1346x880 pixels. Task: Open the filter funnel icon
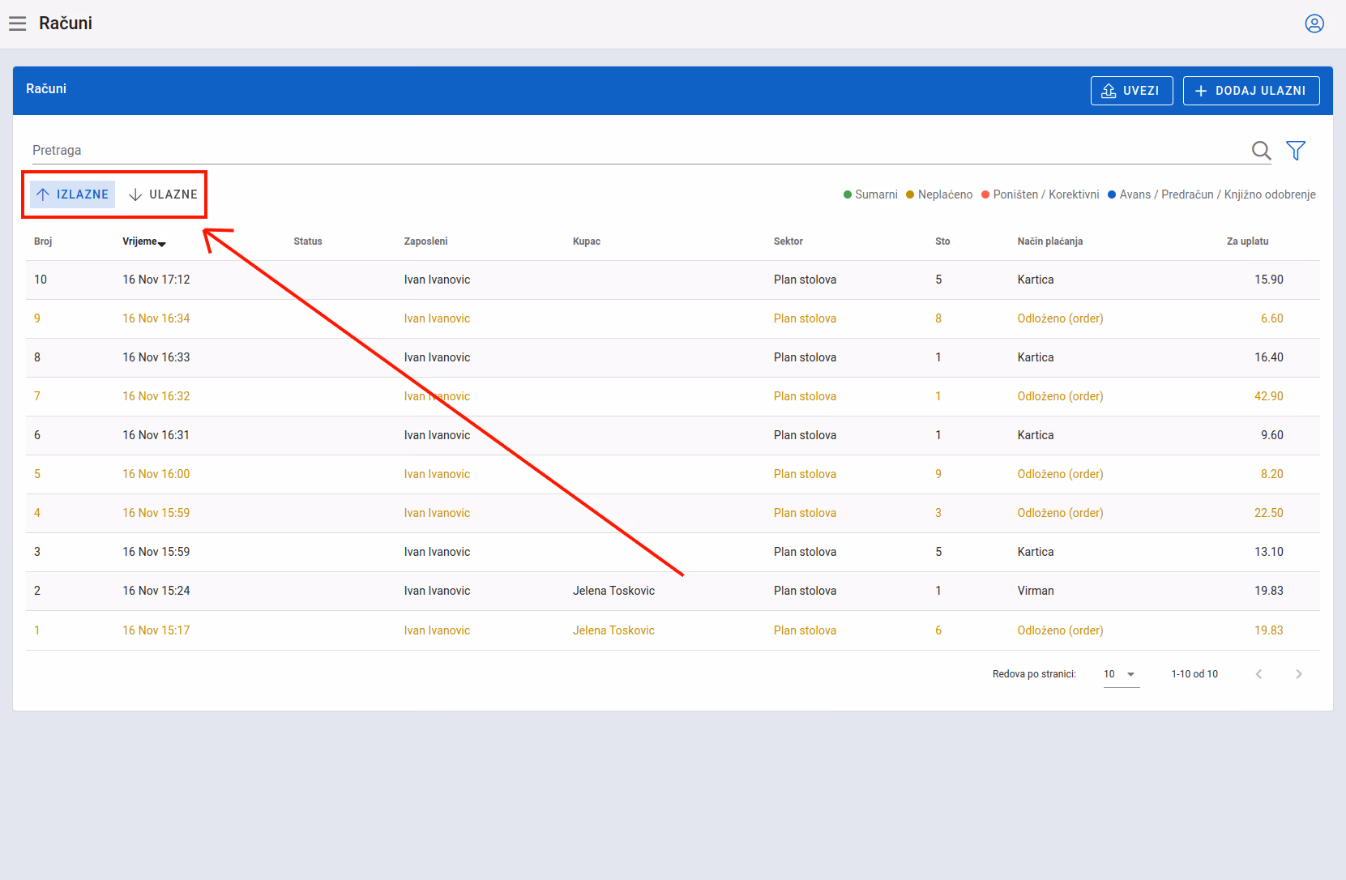click(1296, 151)
